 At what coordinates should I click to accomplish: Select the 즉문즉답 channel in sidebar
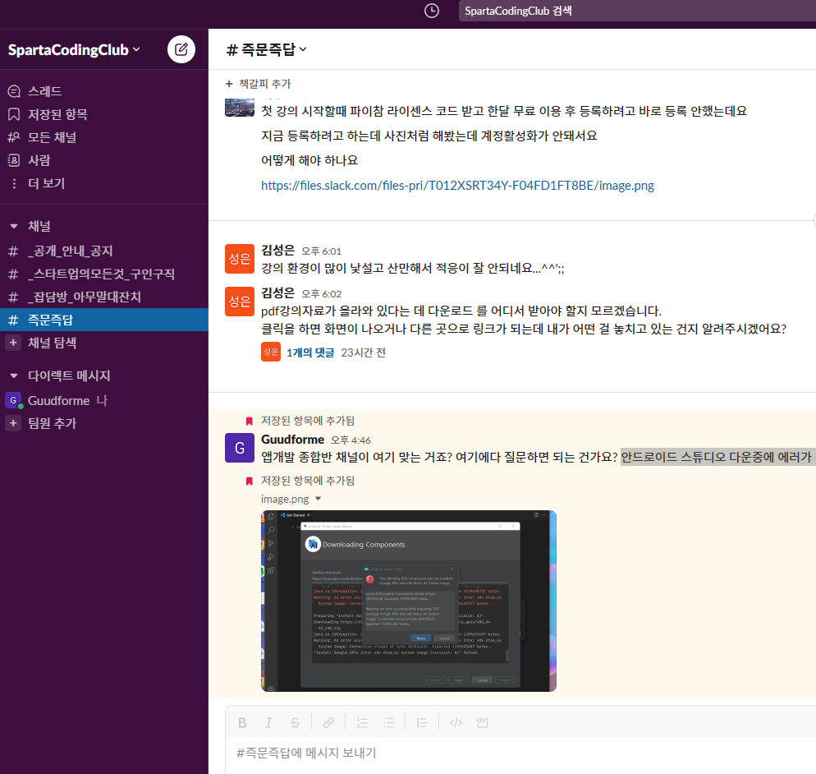click(x=104, y=320)
